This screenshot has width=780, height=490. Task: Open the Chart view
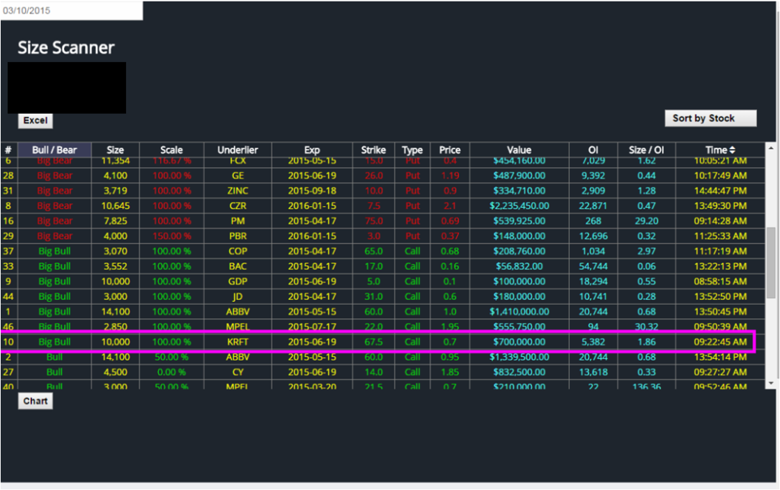pyautogui.click(x=35, y=401)
